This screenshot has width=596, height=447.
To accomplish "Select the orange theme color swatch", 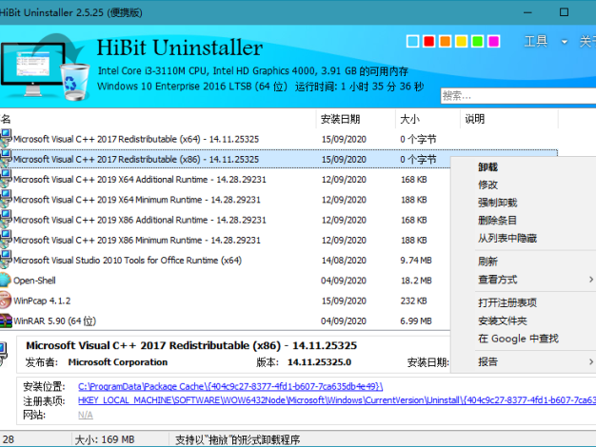I will click(446, 41).
